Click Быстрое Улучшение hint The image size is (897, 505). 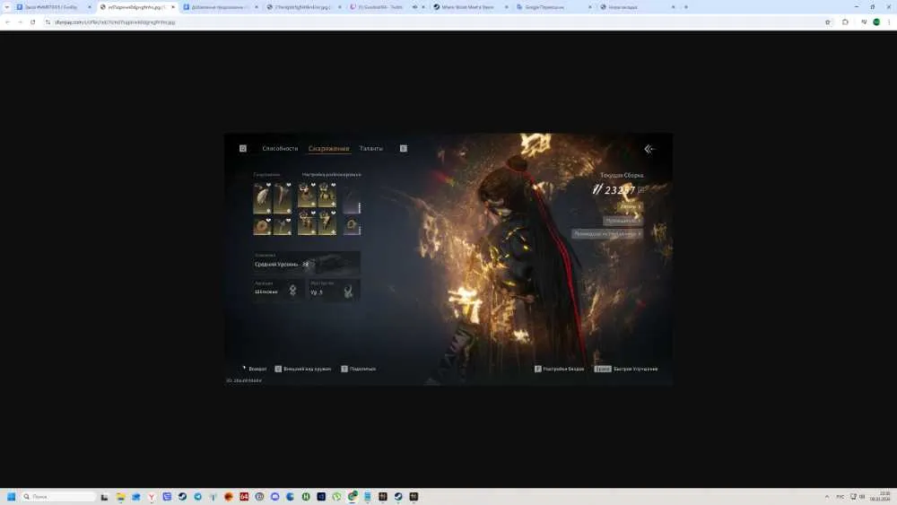tap(626, 369)
